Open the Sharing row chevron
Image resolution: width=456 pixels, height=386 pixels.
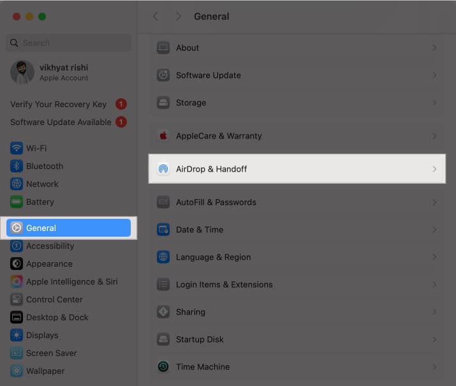(x=434, y=312)
